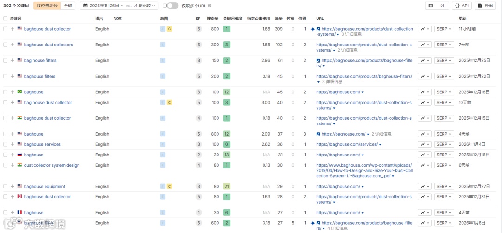The image size is (502, 233).
Task: Sort by 位置 column header
Action: tap(302, 19)
